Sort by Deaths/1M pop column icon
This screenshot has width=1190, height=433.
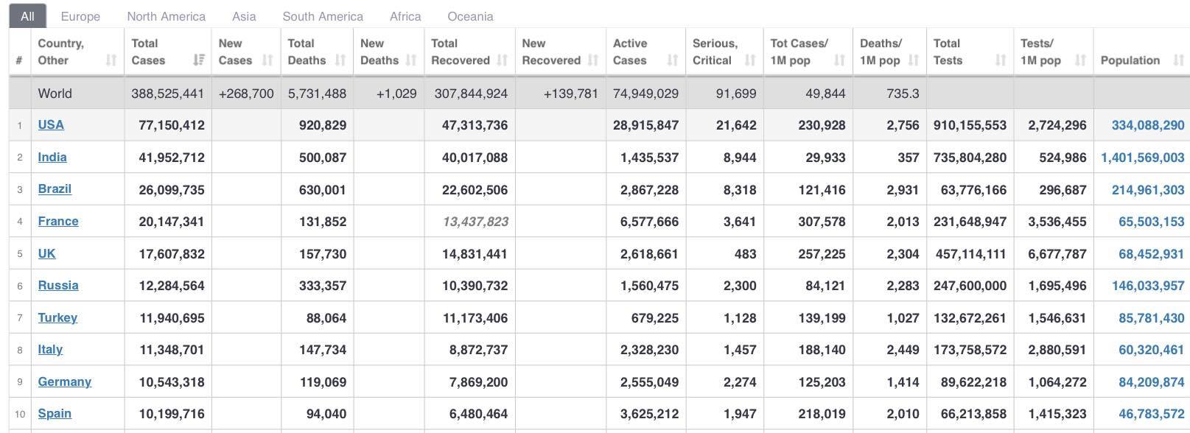[x=913, y=60]
